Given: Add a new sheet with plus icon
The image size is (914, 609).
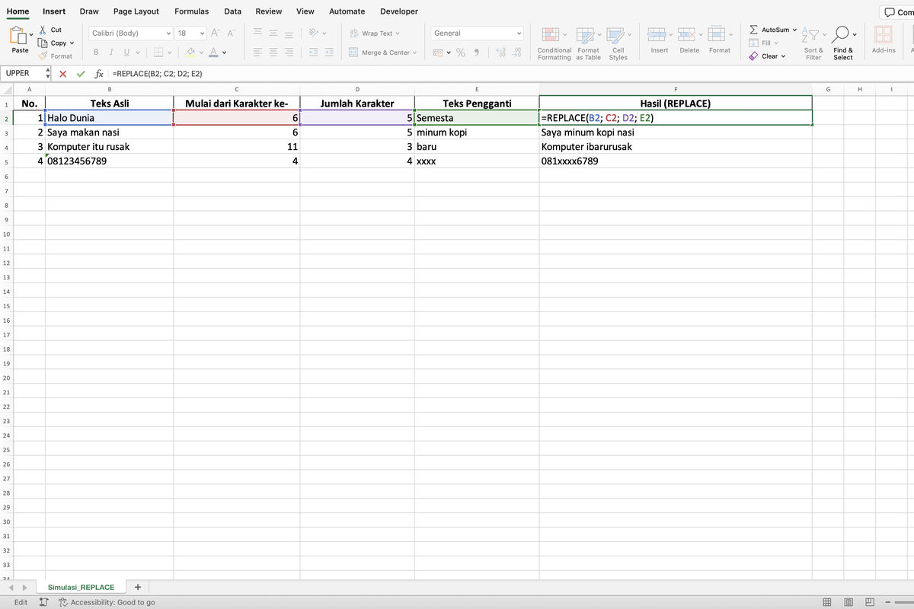Looking at the screenshot, I should 137,587.
